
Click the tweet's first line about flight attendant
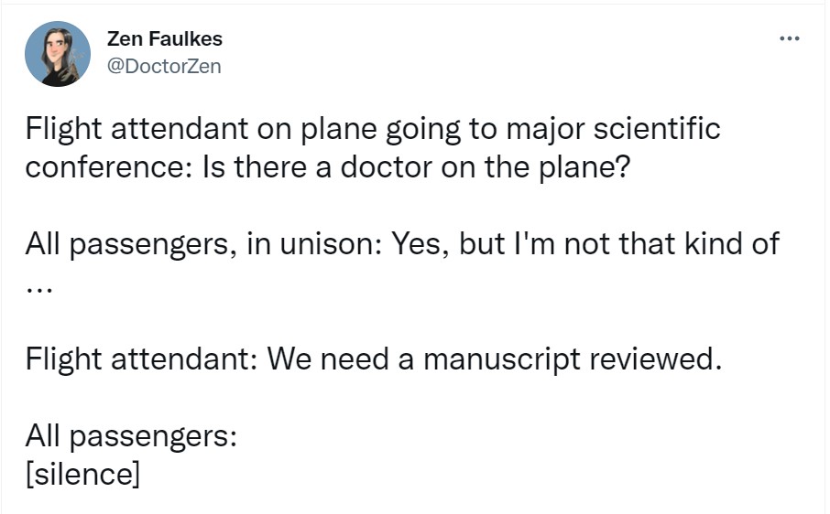point(373,129)
